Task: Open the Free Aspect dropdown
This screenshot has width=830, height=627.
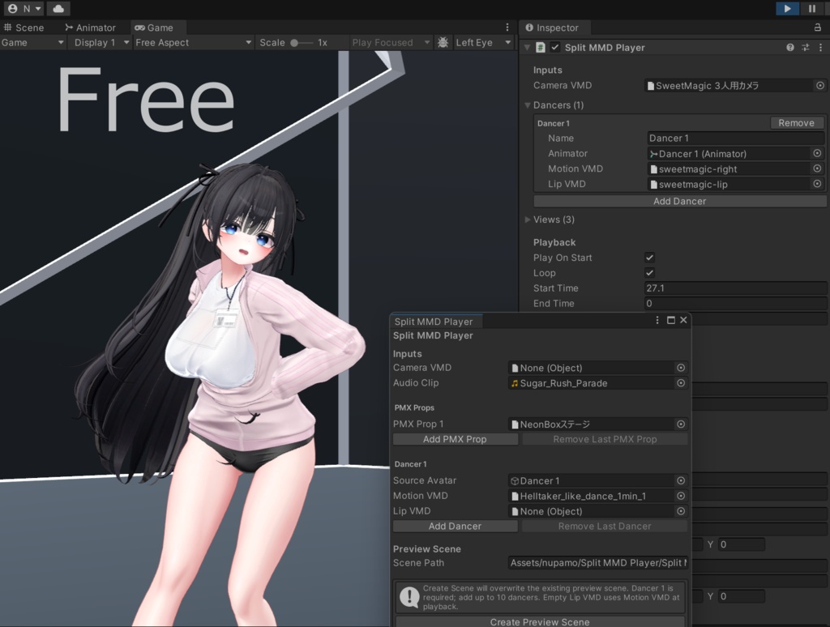Action: 193,42
